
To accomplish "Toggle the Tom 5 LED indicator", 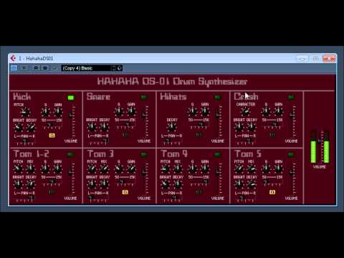I will click(291, 155).
